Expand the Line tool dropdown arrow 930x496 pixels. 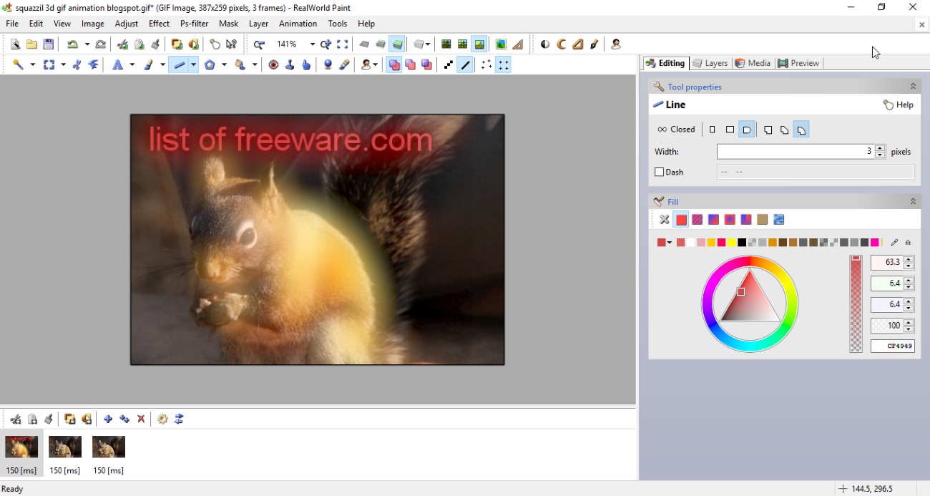[x=193, y=64]
